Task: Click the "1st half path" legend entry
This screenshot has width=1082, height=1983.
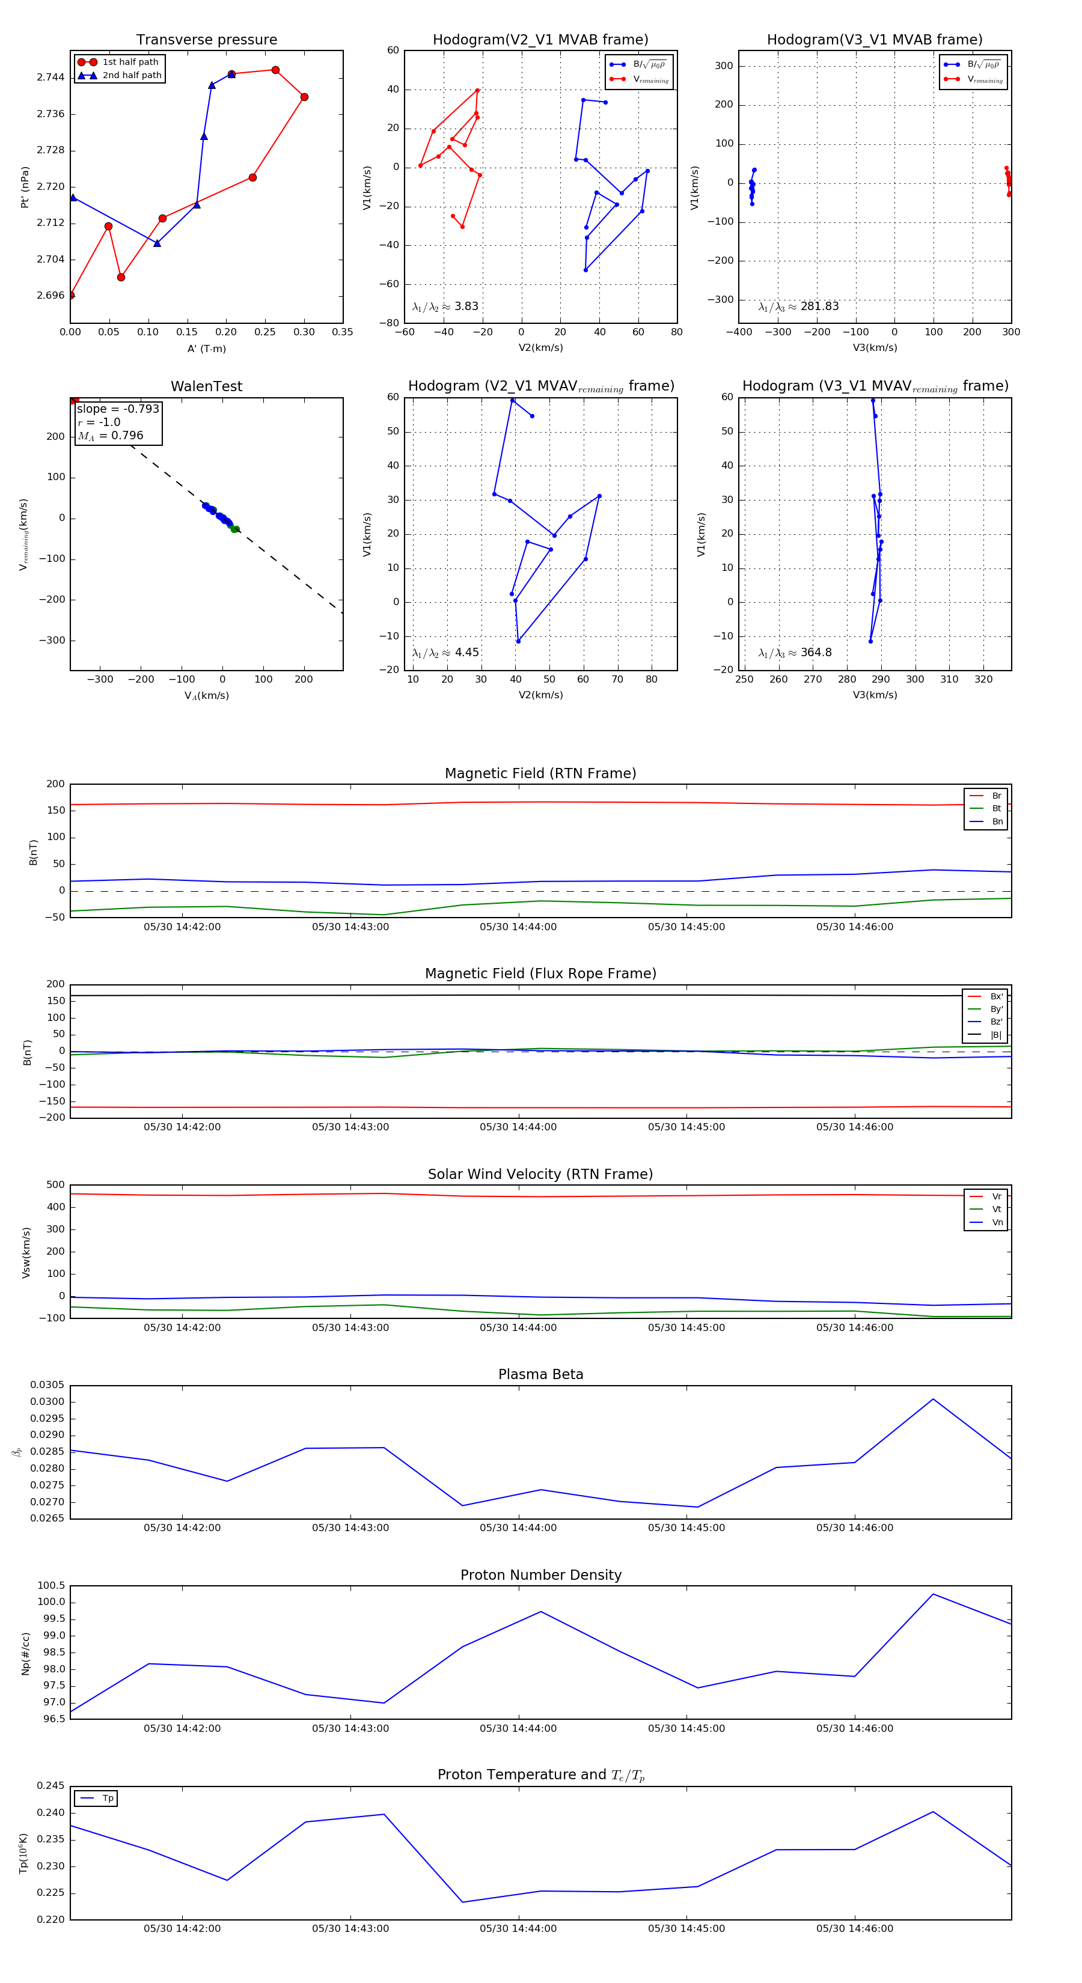Action: pos(120,62)
